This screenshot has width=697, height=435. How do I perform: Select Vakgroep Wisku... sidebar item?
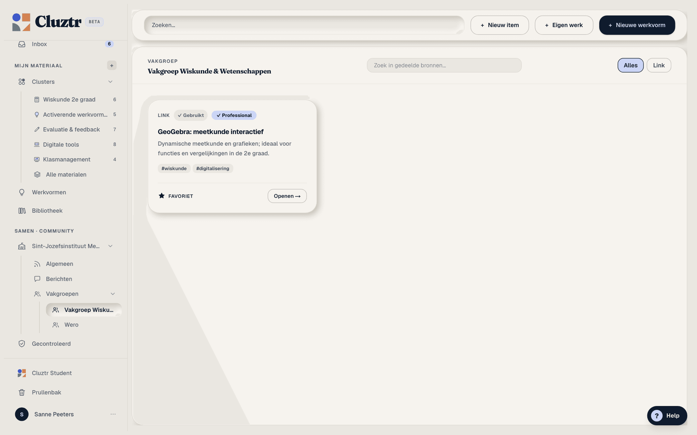click(x=84, y=310)
